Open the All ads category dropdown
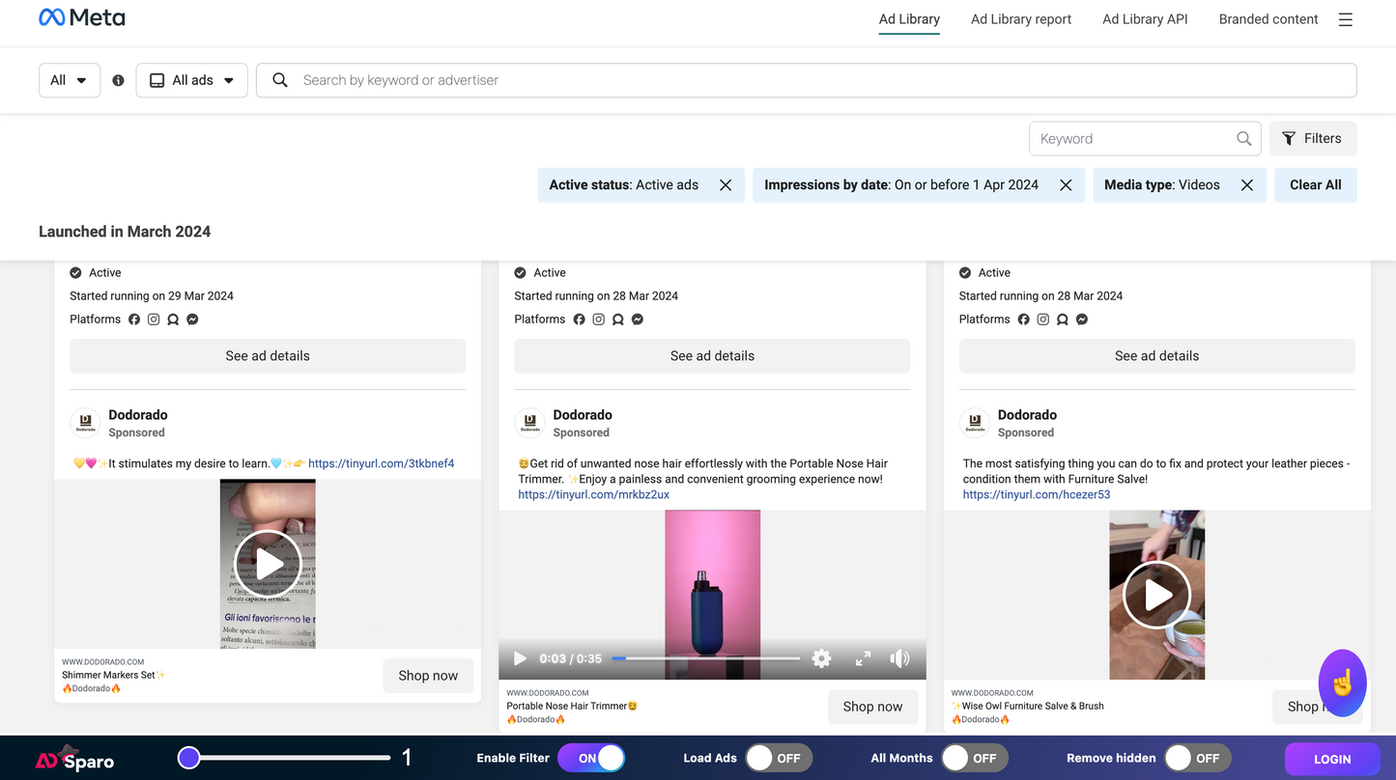The height and width of the screenshot is (780, 1396). [191, 81]
